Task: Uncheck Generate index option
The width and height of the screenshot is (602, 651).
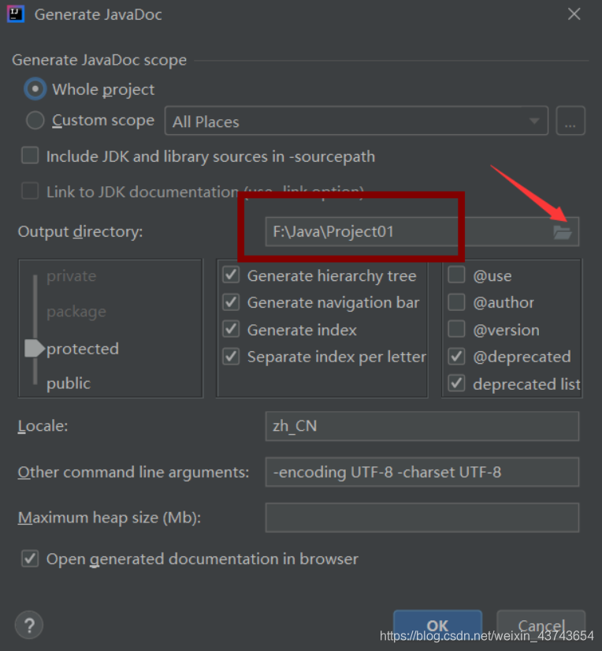Action: pyautogui.click(x=231, y=329)
